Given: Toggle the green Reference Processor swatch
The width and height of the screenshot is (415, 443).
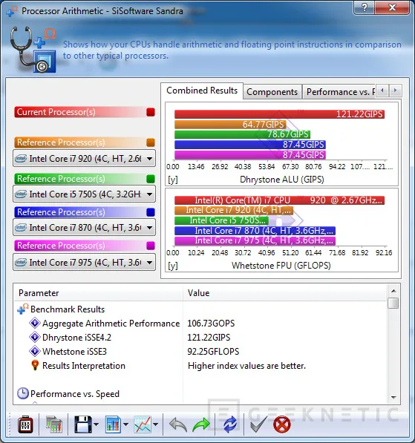Looking at the screenshot, I should 151,179.
